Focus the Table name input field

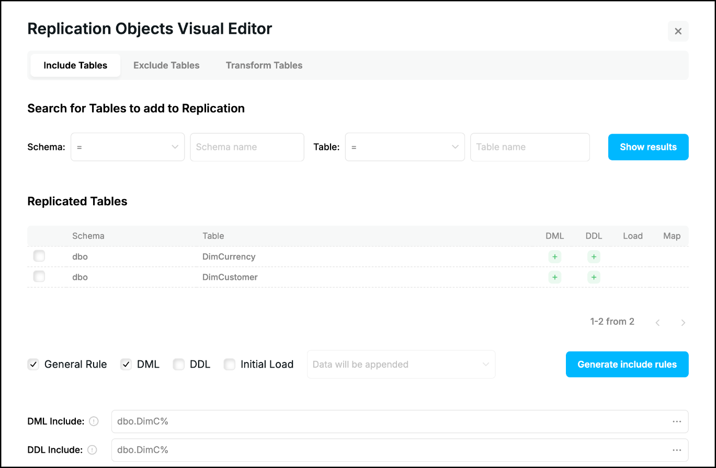530,147
